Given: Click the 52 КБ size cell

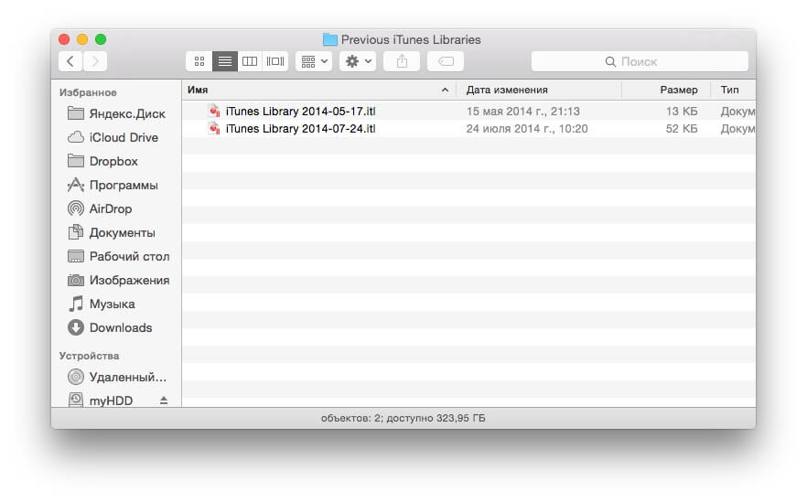Looking at the screenshot, I should point(682,129).
